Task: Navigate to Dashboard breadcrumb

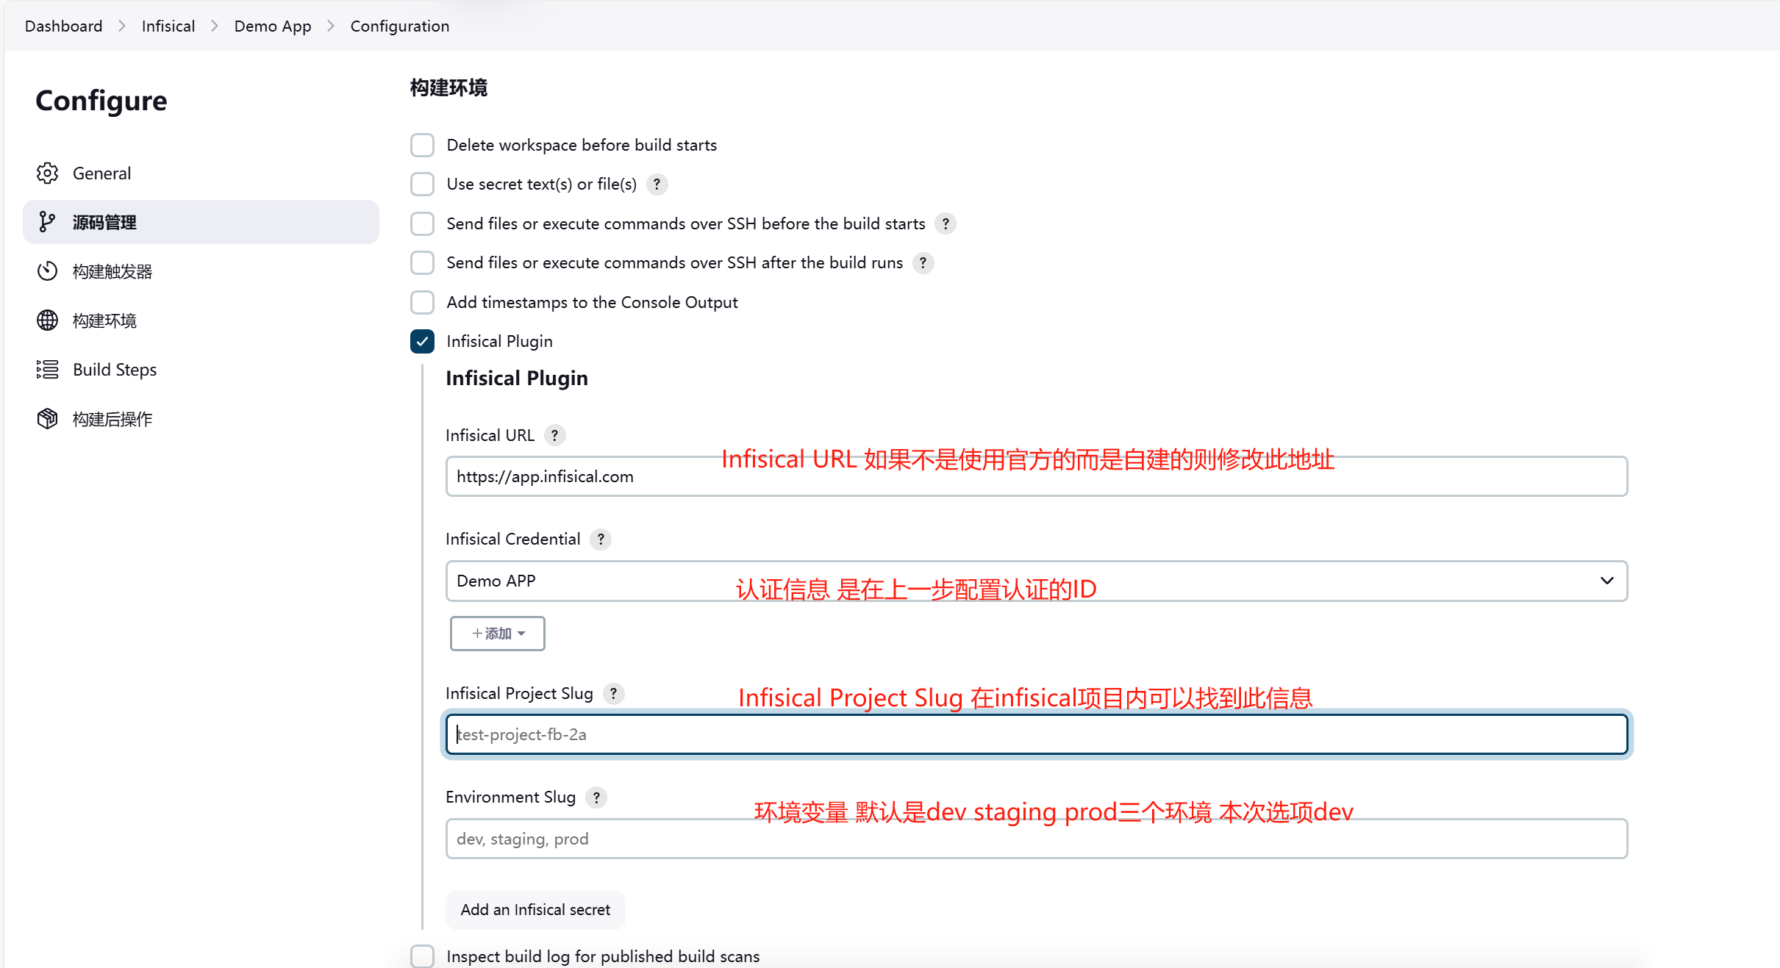Action: coord(64,26)
